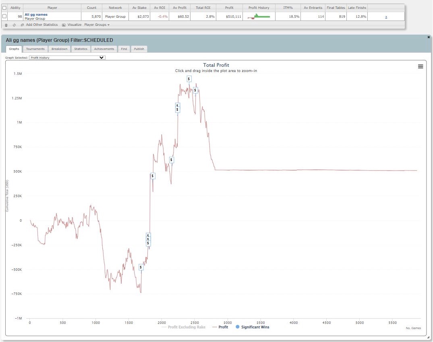Image resolution: width=433 pixels, height=342 pixels.
Task: Click the Add Other Statistics icon
Action: (23, 25)
